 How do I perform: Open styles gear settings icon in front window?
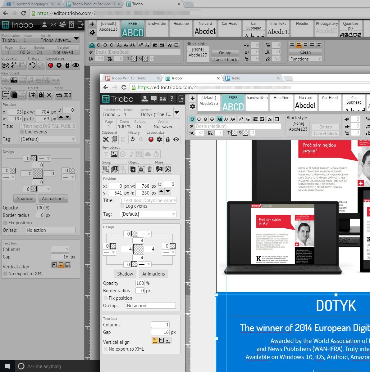(192, 106)
